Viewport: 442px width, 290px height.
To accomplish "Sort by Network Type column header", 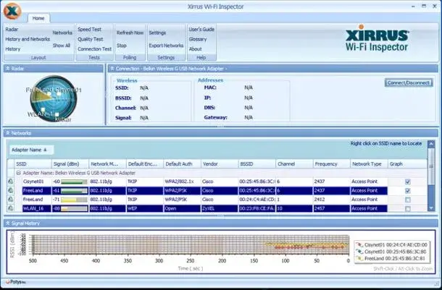I will [x=369, y=163].
